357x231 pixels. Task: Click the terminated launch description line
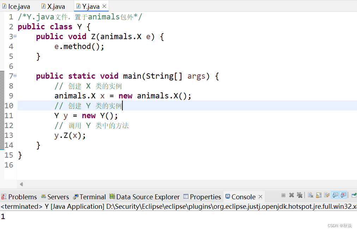coord(178,206)
